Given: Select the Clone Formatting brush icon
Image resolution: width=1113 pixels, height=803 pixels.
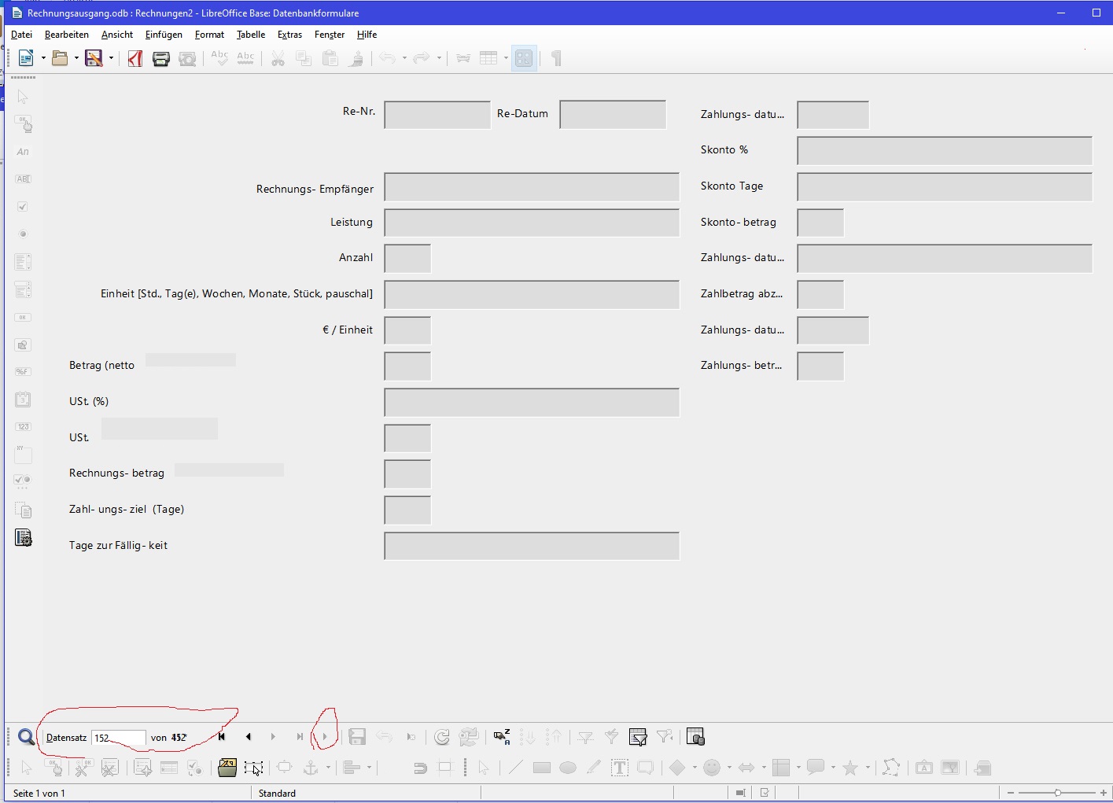Looking at the screenshot, I should pyautogui.click(x=356, y=58).
